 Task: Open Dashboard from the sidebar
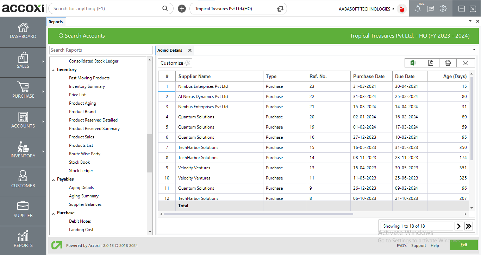coord(23,31)
